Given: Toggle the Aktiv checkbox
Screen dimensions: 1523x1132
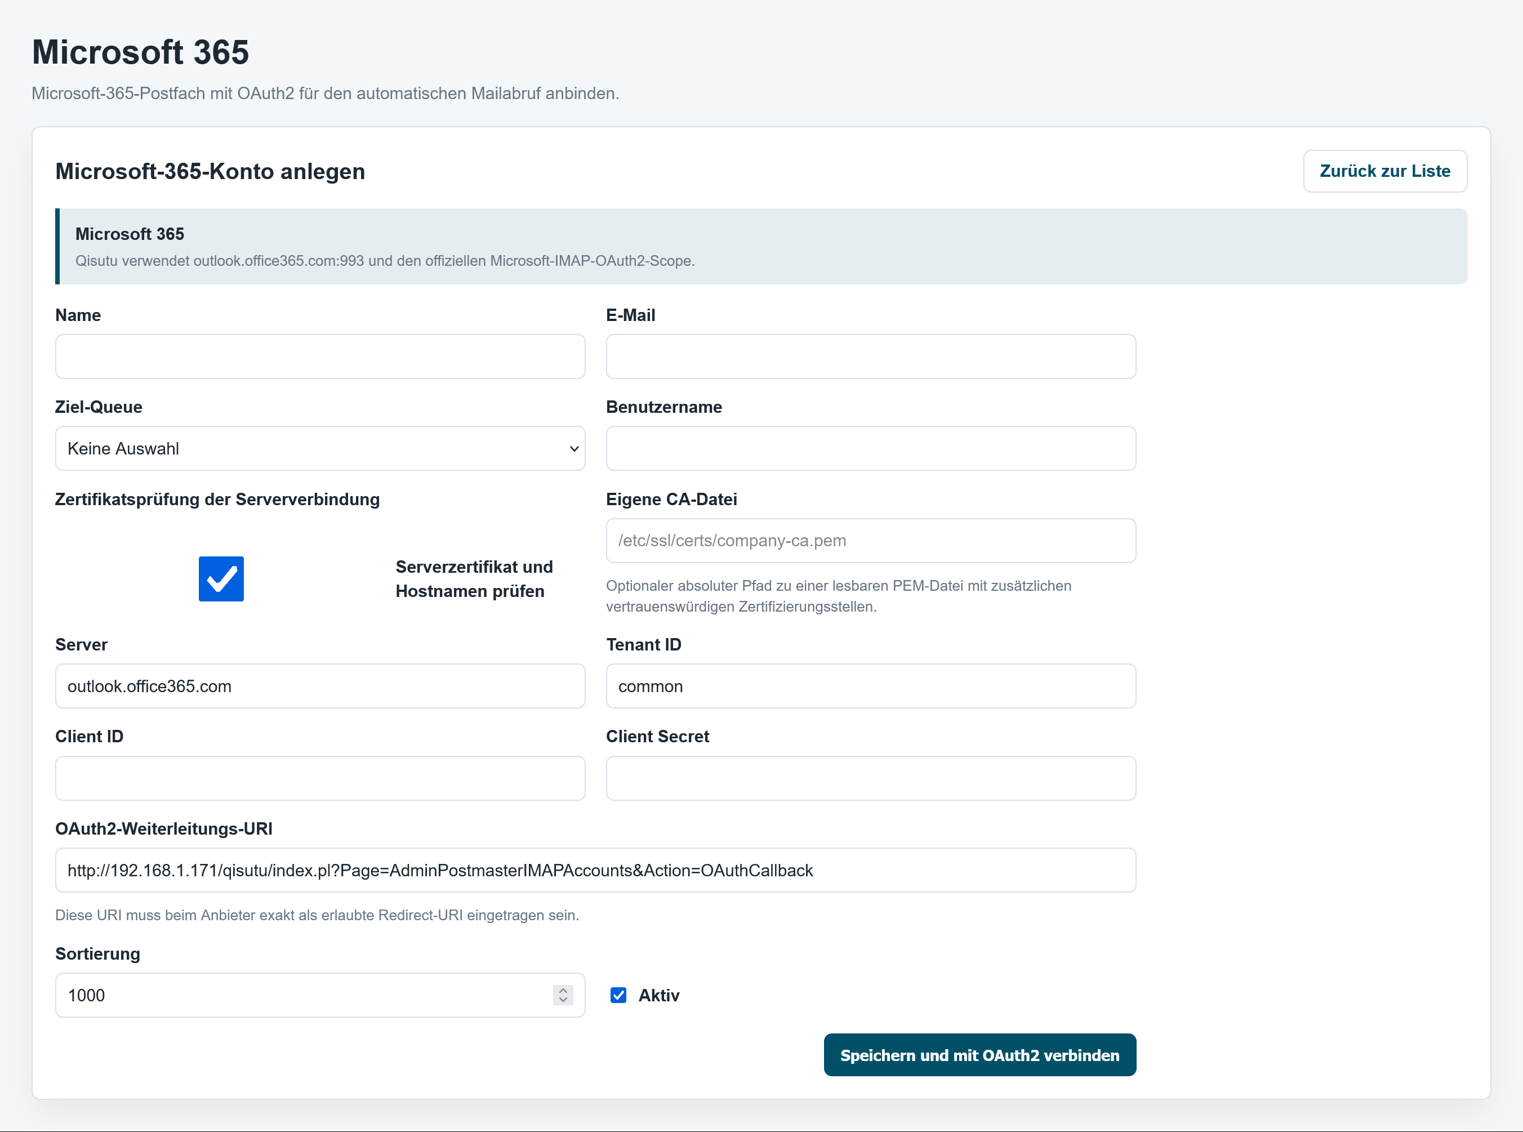Looking at the screenshot, I should [x=618, y=996].
